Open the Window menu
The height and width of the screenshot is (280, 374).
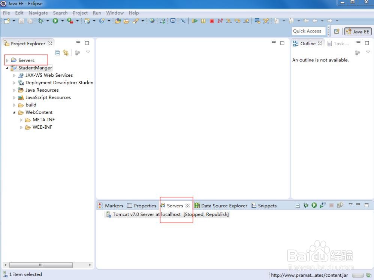(115, 13)
